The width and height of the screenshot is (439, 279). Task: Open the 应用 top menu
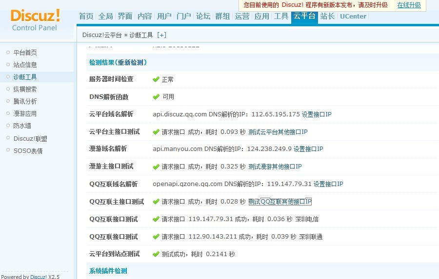tap(261, 16)
